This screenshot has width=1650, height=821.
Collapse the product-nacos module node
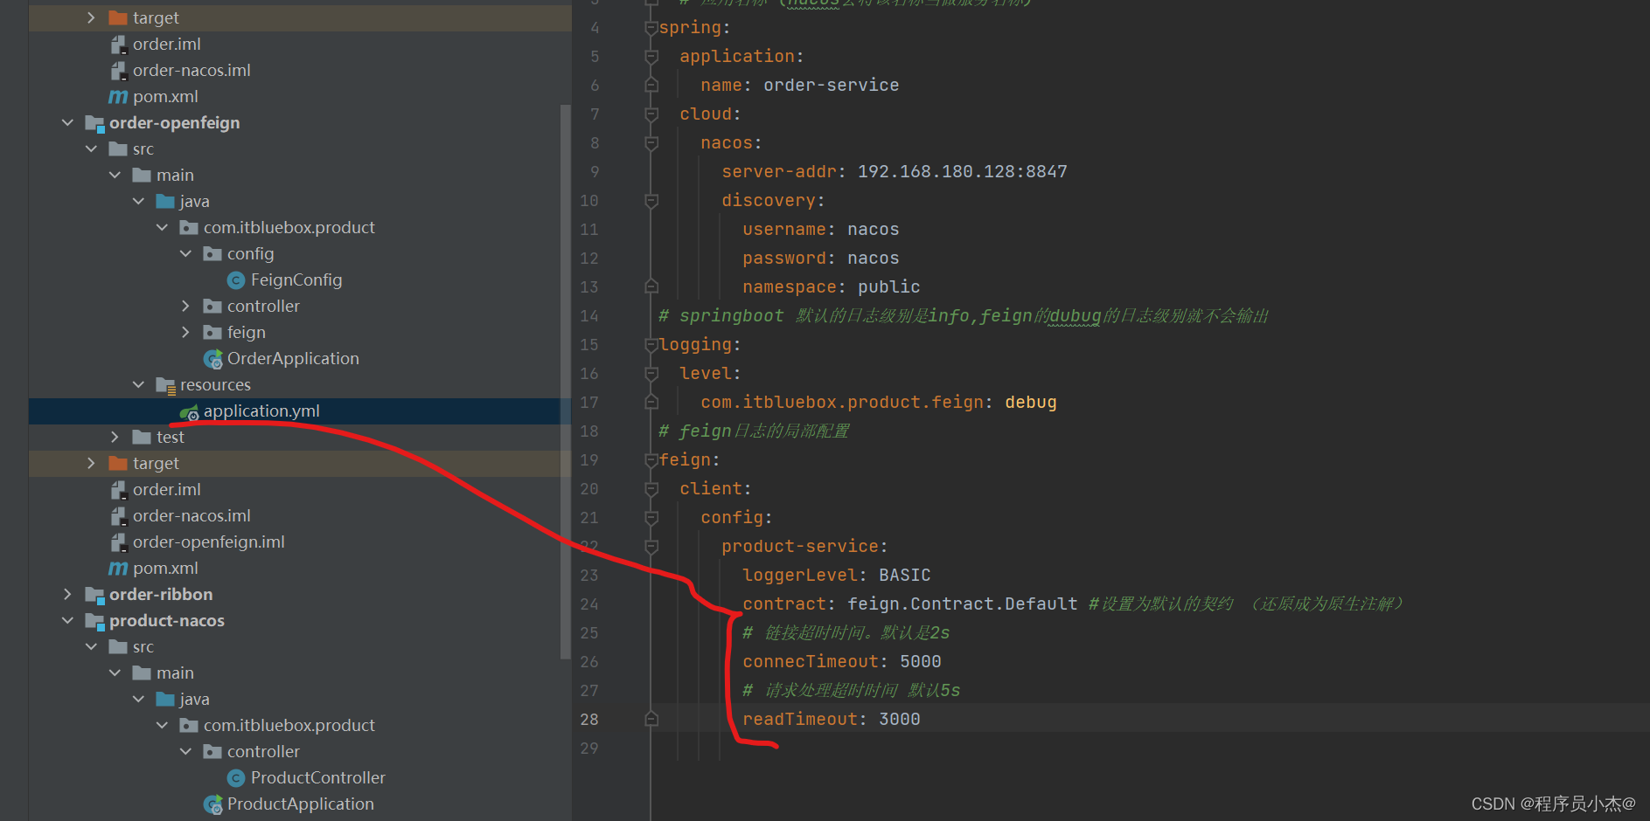click(x=67, y=621)
